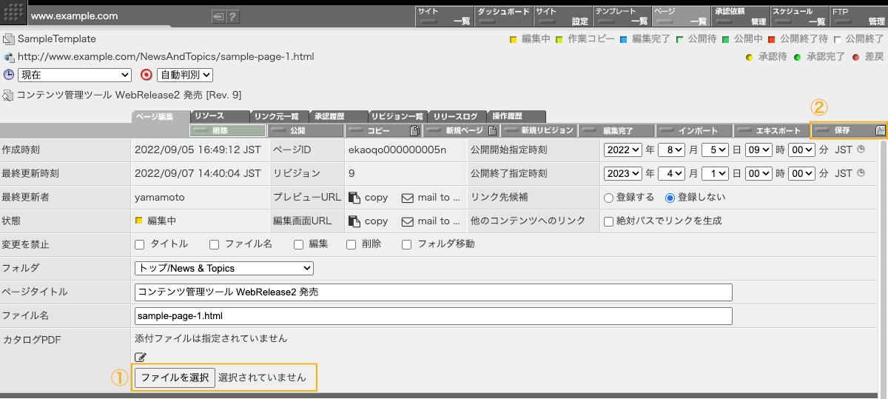Image resolution: width=888 pixels, height=399 pixels.
Task: Click the red 差戻 legend dot
Action: (855, 57)
